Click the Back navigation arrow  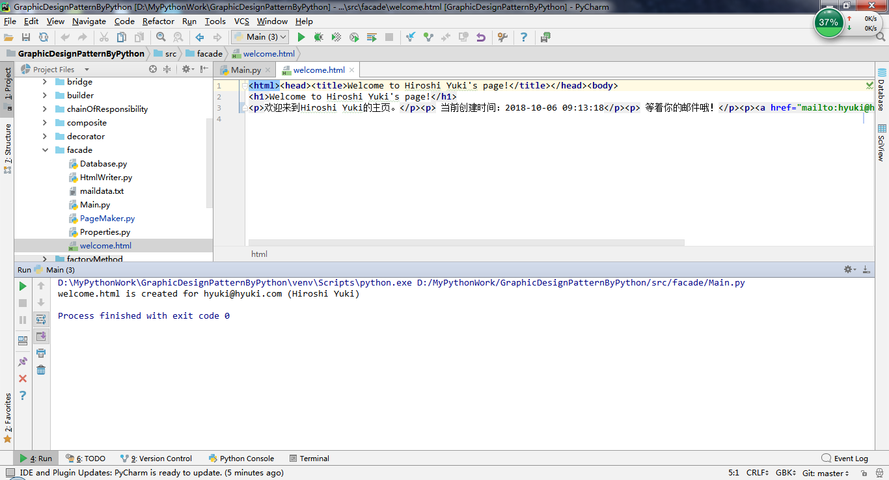point(200,37)
